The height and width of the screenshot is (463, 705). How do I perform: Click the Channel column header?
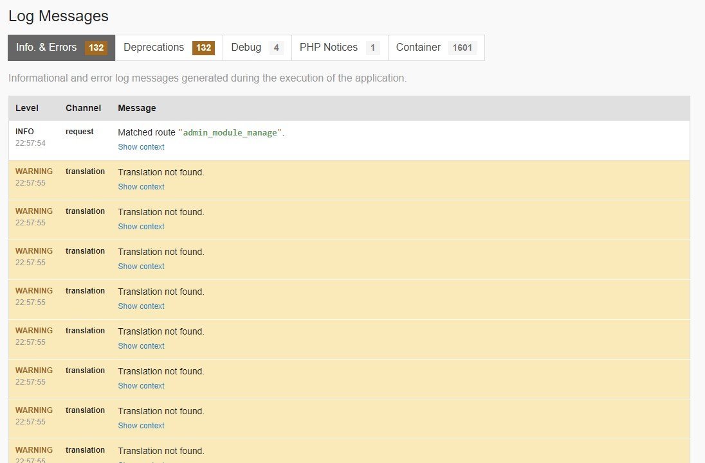(83, 108)
